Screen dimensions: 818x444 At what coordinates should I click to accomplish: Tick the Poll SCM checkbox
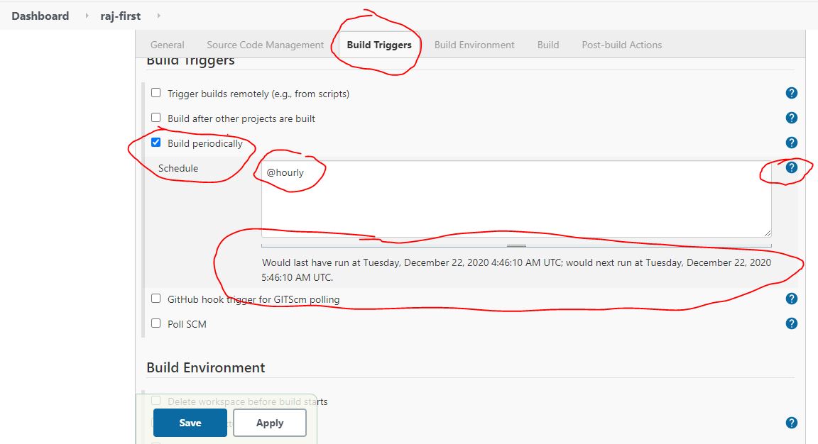click(156, 323)
